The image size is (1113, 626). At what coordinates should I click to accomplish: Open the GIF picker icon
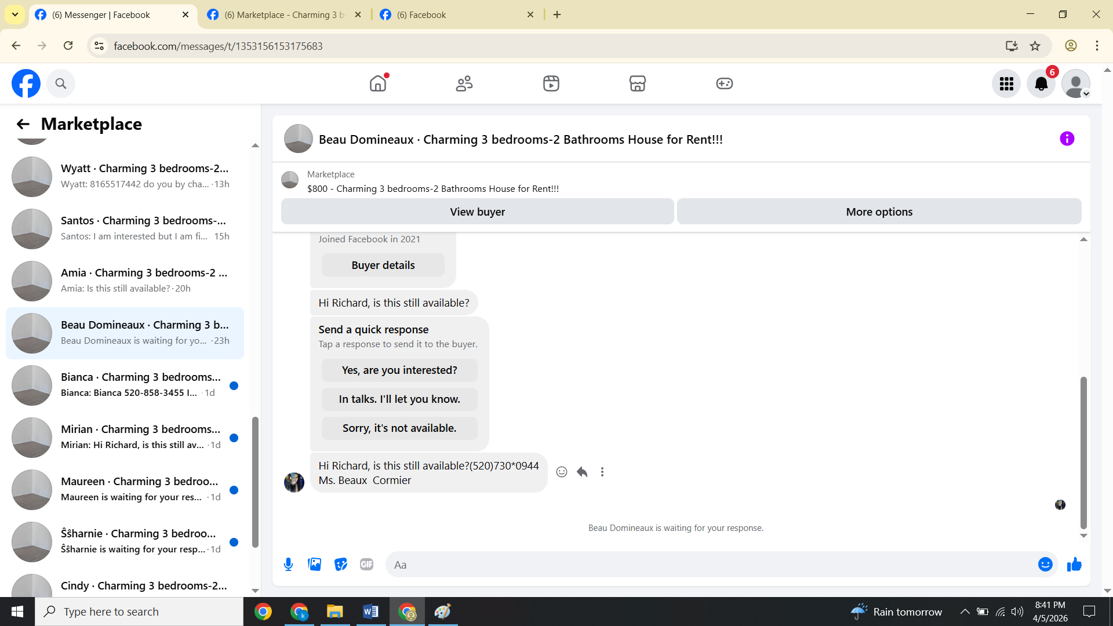366,565
